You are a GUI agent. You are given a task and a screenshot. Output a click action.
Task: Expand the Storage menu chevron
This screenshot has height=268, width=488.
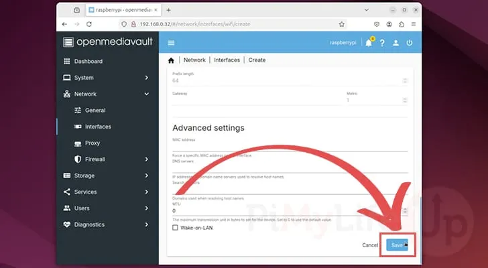(x=147, y=176)
